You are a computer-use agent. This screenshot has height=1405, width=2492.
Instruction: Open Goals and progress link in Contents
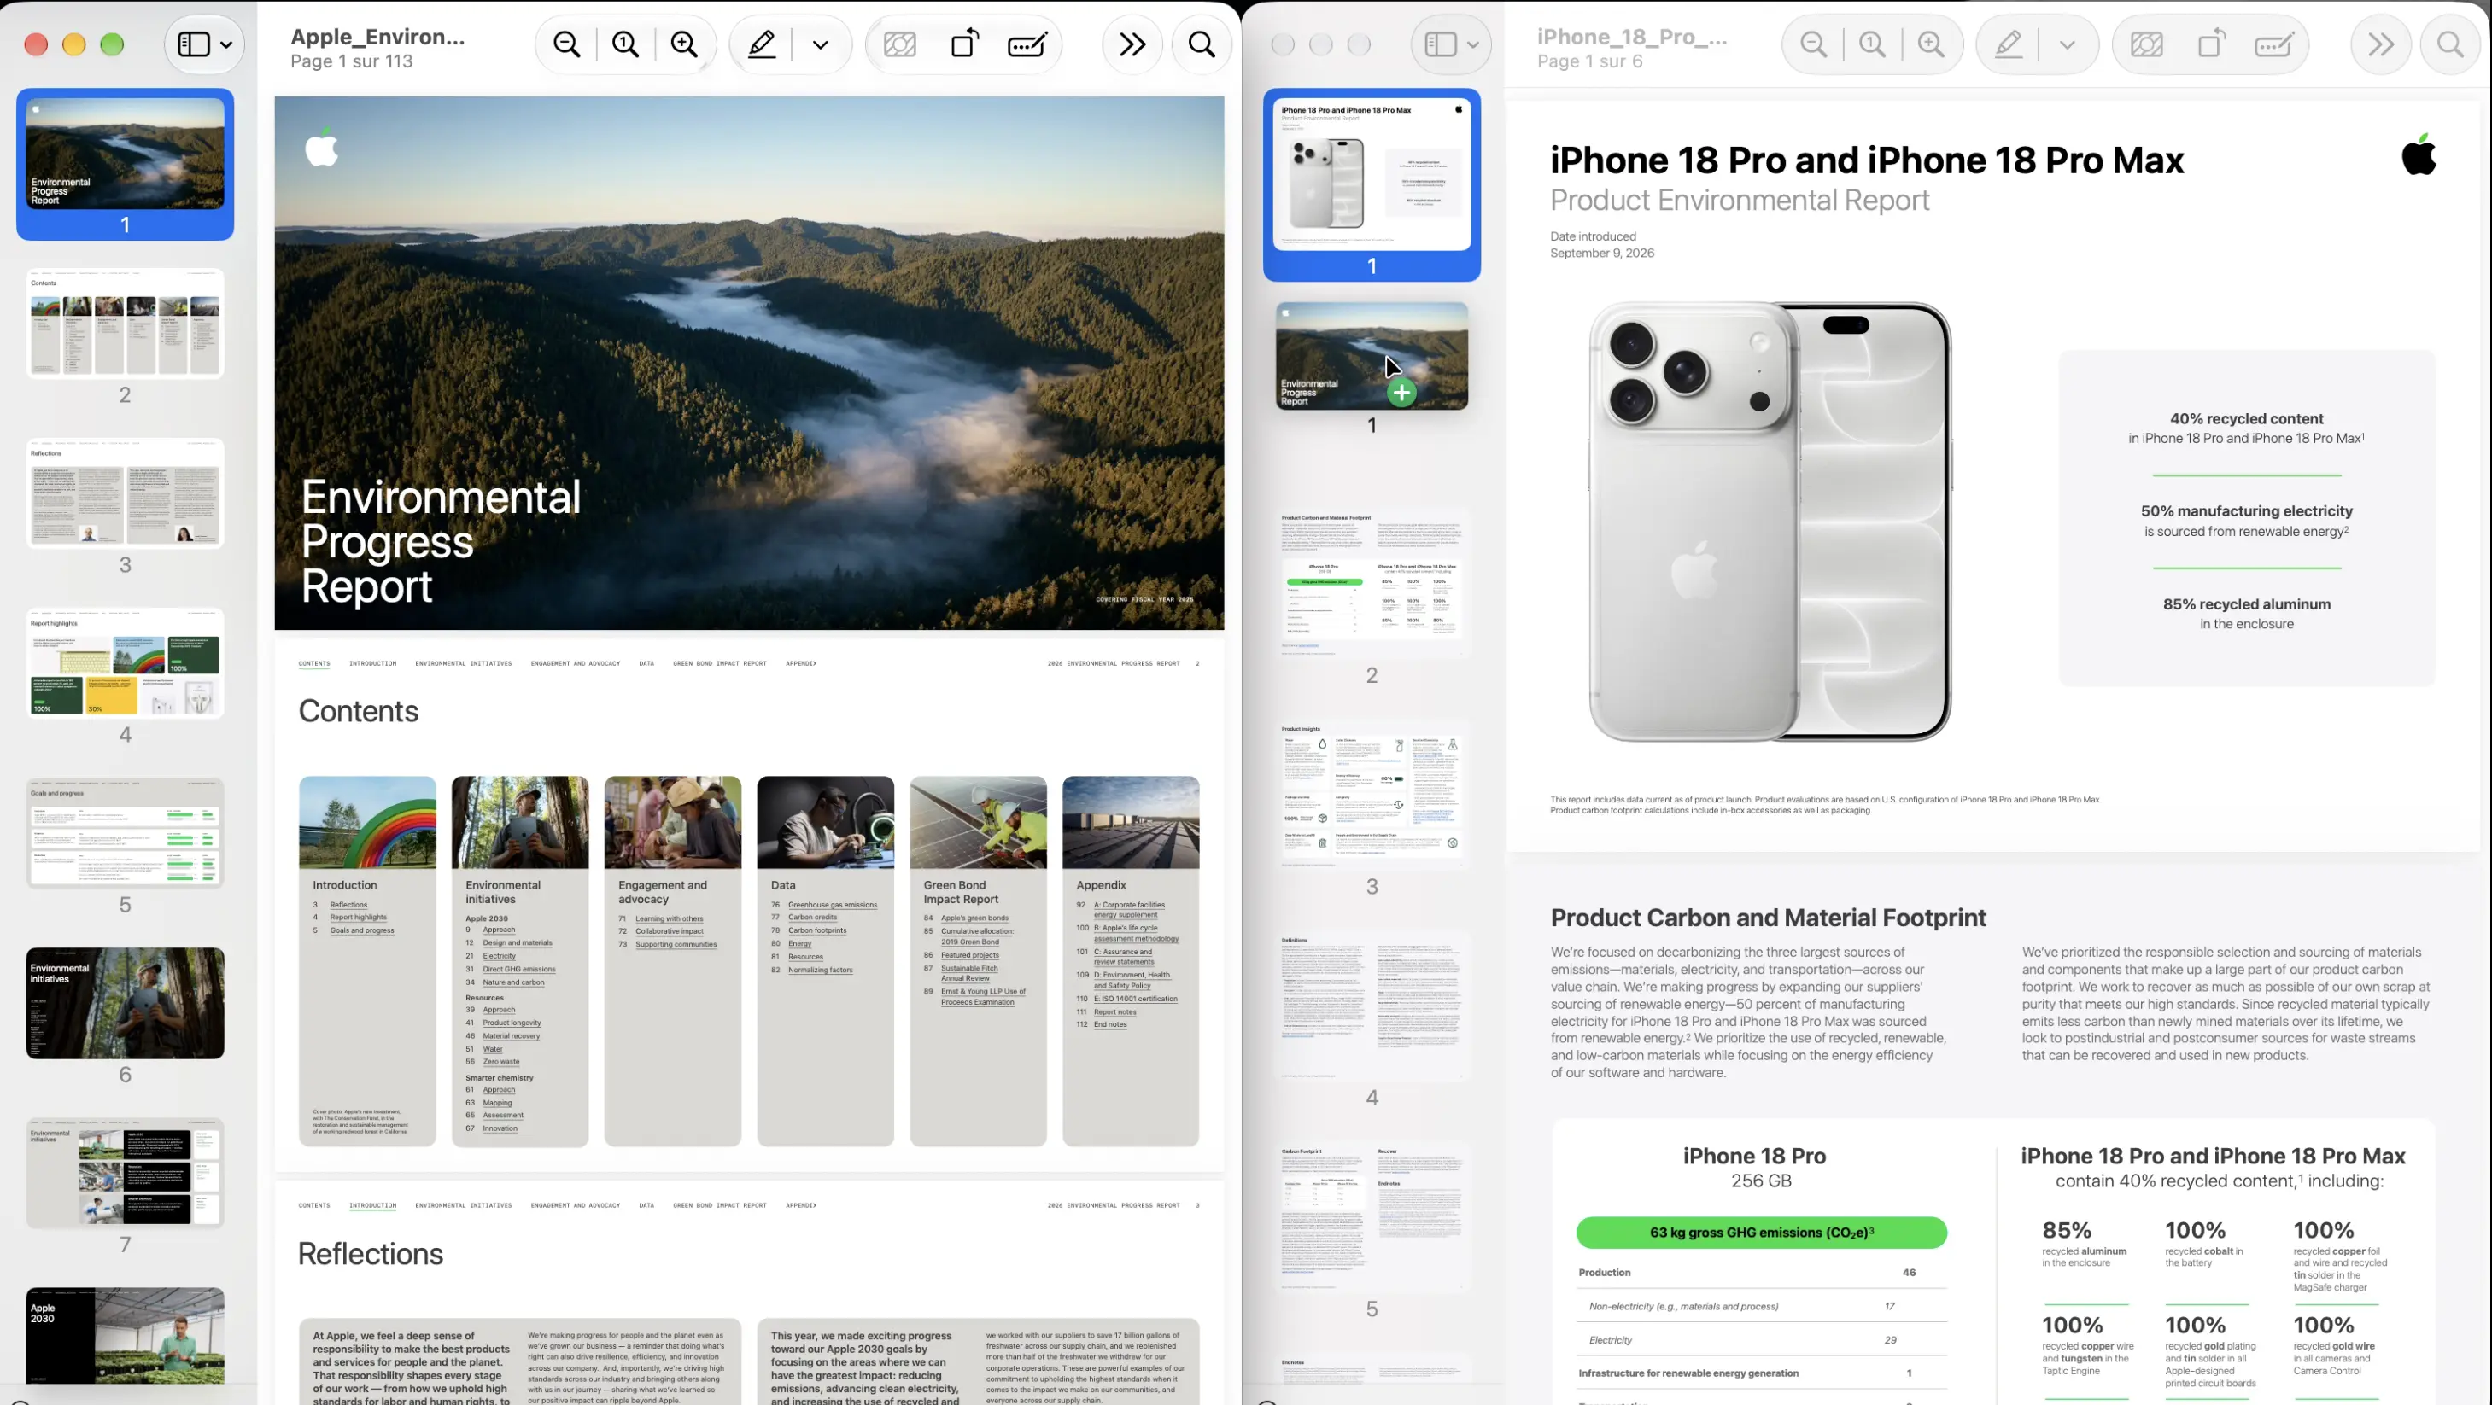362,931
